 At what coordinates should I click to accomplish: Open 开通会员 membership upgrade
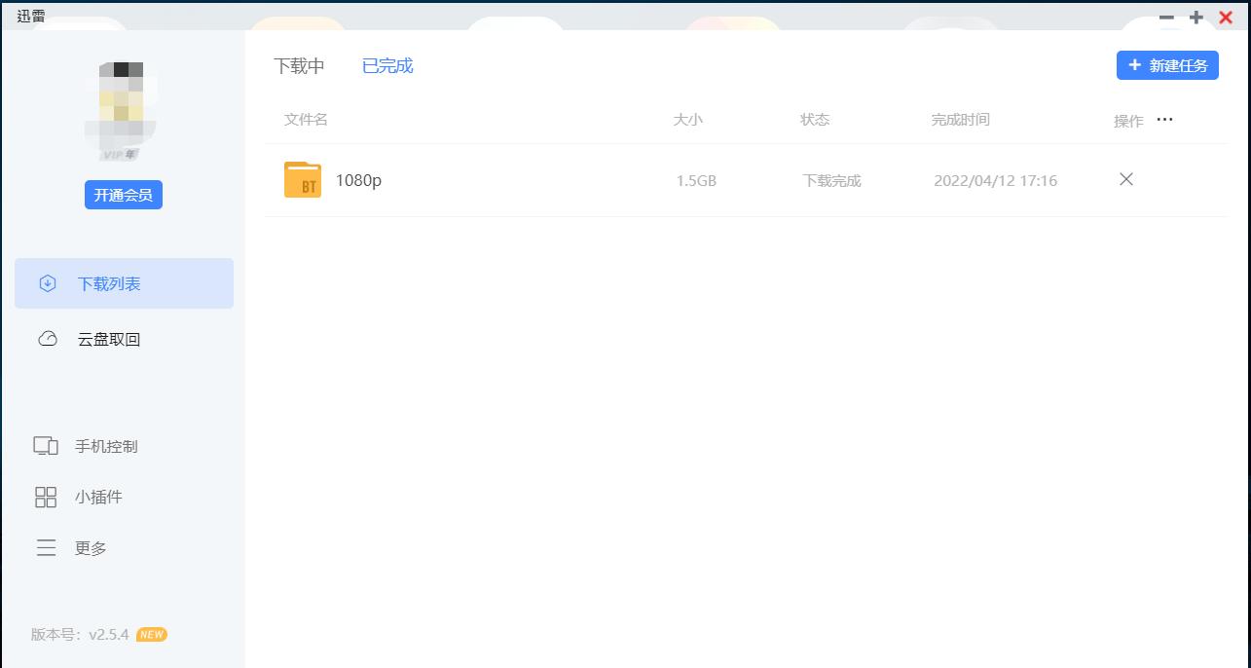(x=123, y=195)
